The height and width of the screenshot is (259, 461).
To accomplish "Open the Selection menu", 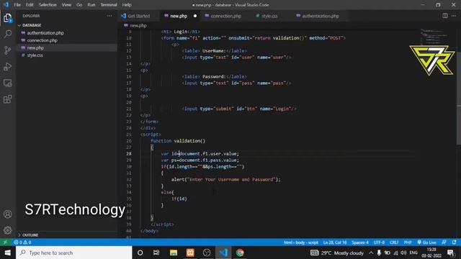I will point(48,5).
